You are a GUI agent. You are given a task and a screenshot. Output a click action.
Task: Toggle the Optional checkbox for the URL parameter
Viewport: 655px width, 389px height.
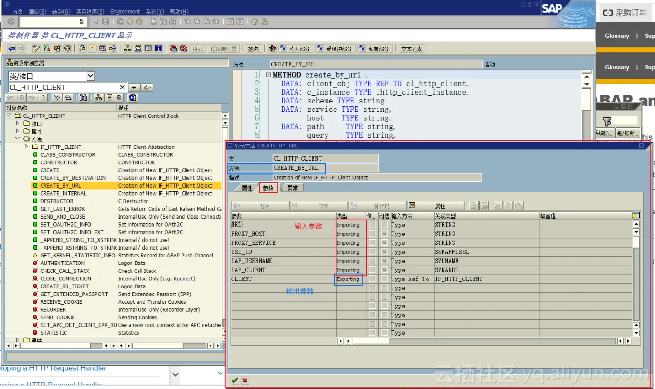point(384,225)
